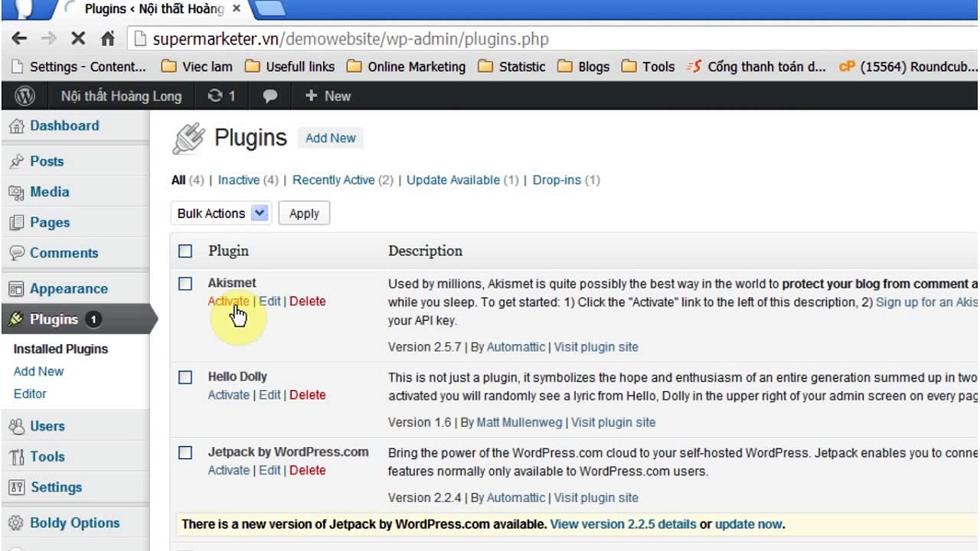The height and width of the screenshot is (551, 980).
Task: Open the Online Marketing bookmark folder
Action: [x=406, y=67]
